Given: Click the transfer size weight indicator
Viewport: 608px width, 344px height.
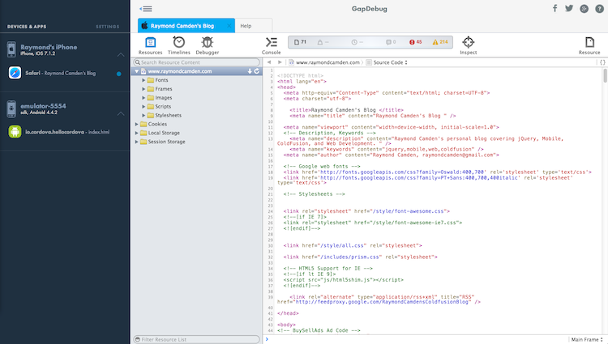Looking at the screenshot, I should pyautogui.click(x=323, y=42).
